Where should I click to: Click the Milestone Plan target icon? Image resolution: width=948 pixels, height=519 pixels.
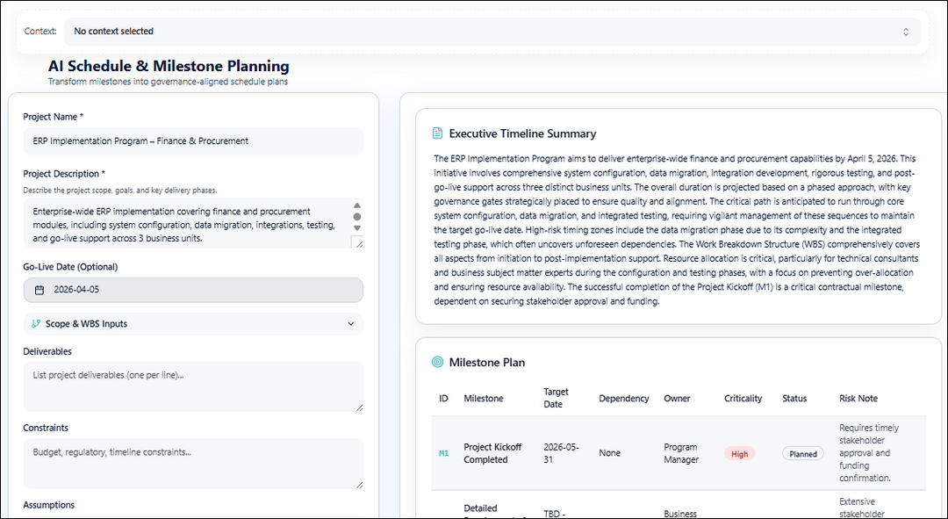[437, 362]
